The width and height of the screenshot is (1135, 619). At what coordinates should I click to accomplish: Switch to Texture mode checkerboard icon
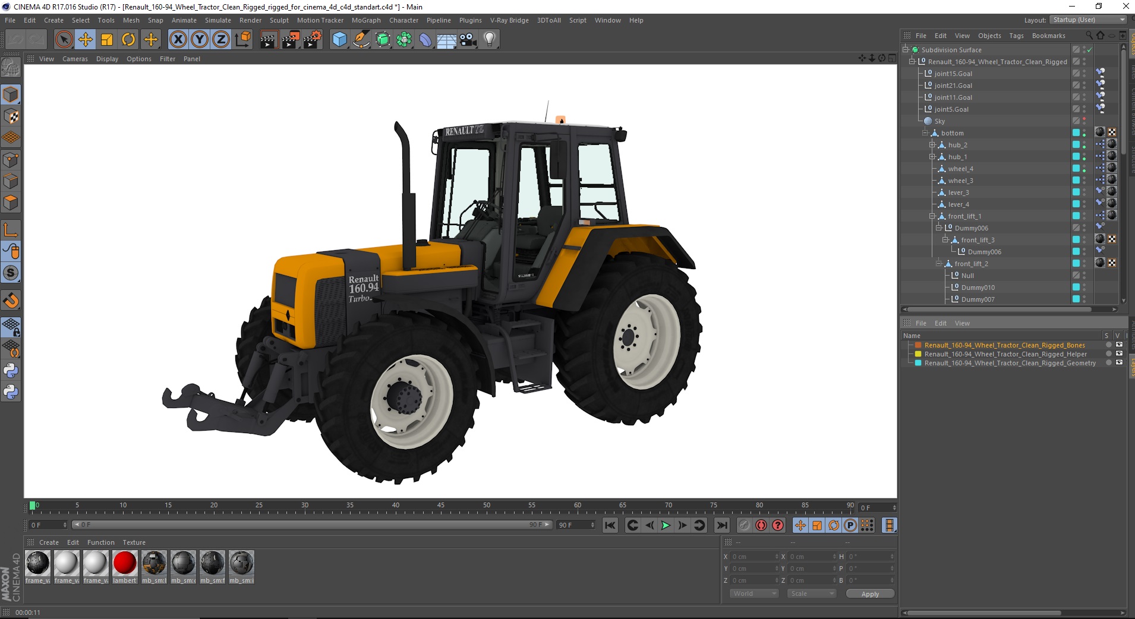pos(11,116)
